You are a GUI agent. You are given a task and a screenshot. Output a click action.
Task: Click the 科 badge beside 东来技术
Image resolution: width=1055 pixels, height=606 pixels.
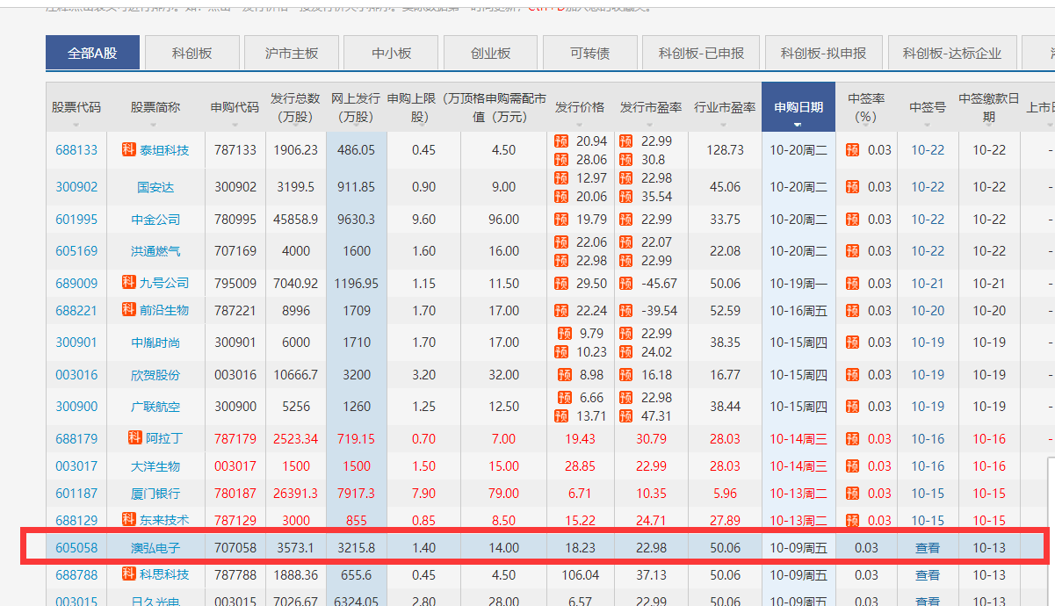point(128,520)
